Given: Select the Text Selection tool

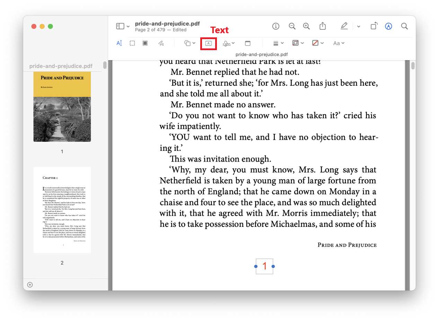Looking at the screenshot, I should [x=119, y=43].
